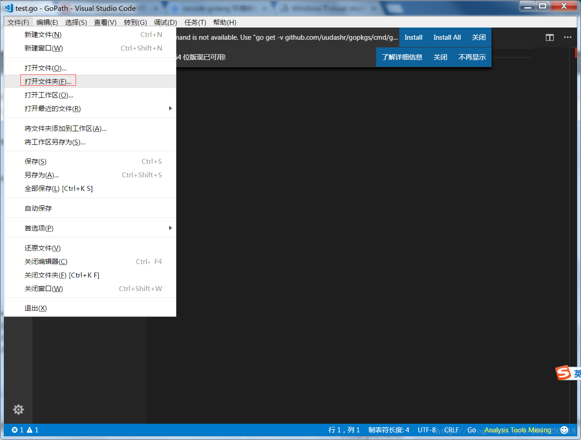
Task: Click 了解详细信息 button
Action: point(402,57)
